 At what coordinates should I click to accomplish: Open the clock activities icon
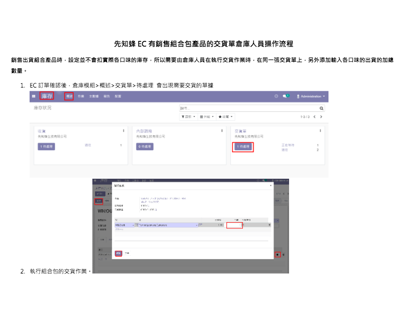pos(276,96)
